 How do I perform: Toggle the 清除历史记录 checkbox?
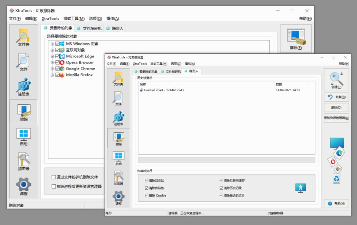221,188
